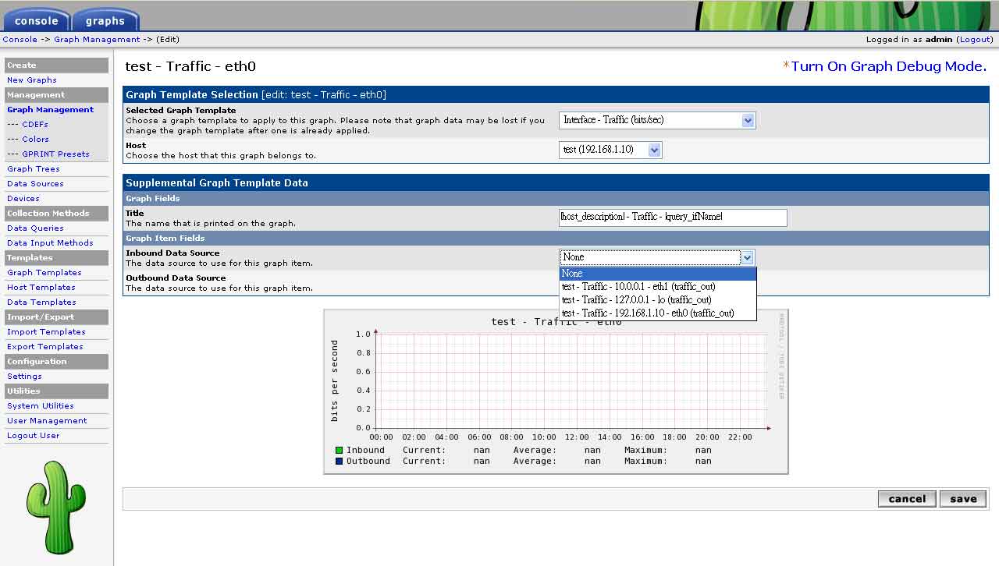Screen dimensions: 999x566
Task: Open Data Queries page
Action: click(x=35, y=228)
